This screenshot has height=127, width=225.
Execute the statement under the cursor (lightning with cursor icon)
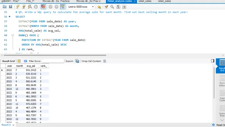click(24, 7)
